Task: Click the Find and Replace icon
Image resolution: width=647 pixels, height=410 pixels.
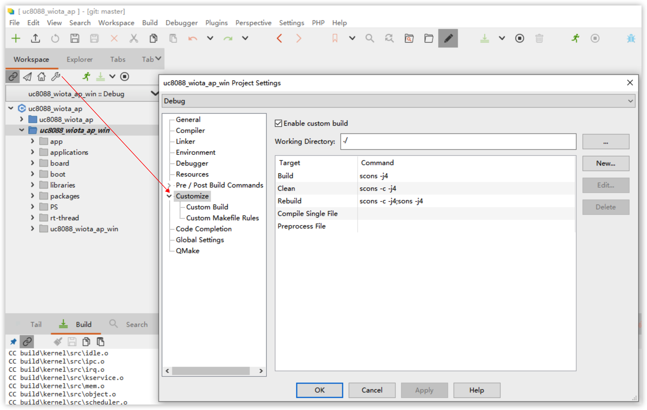Action: [x=389, y=38]
